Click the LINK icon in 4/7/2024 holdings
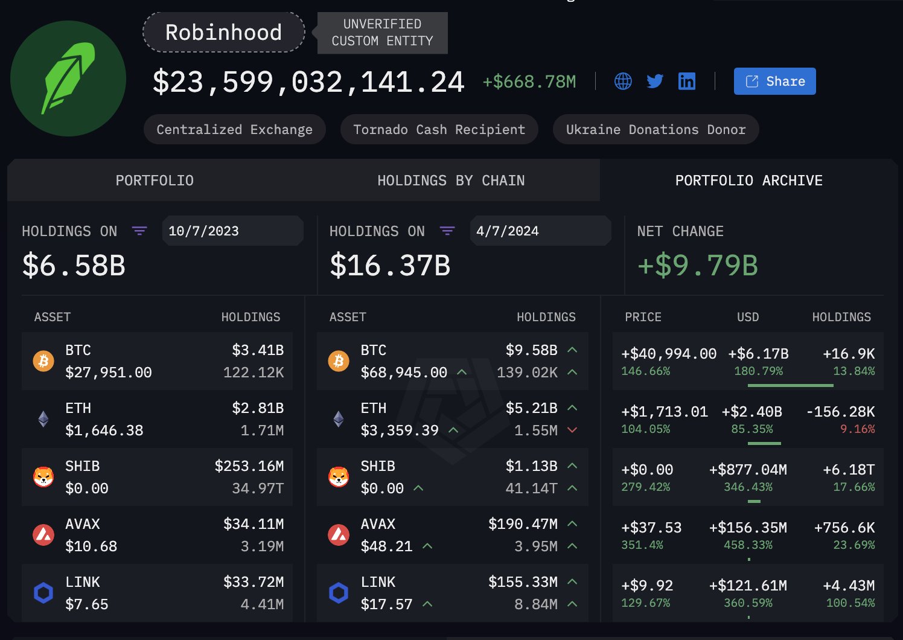Screen dimensions: 903x640 tap(339, 593)
